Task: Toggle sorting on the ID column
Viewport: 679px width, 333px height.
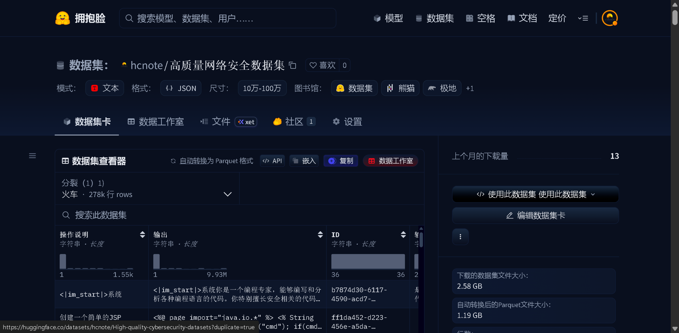Action: click(x=403, y=235)
